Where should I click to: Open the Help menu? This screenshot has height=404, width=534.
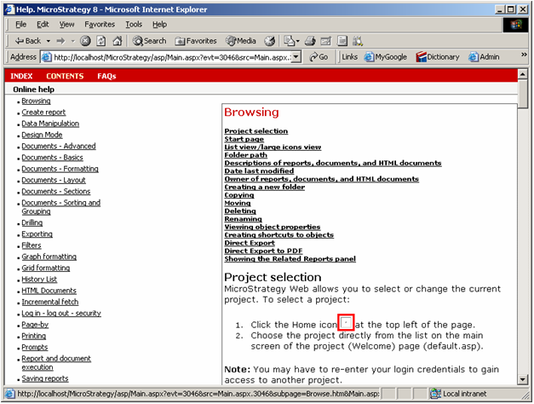[x=159, y=25]
